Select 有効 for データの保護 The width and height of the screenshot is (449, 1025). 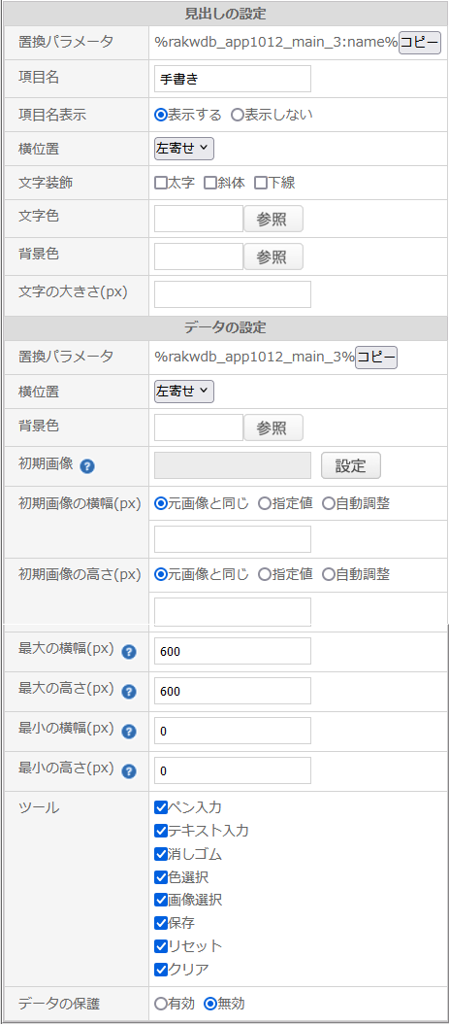point(160,1004)
